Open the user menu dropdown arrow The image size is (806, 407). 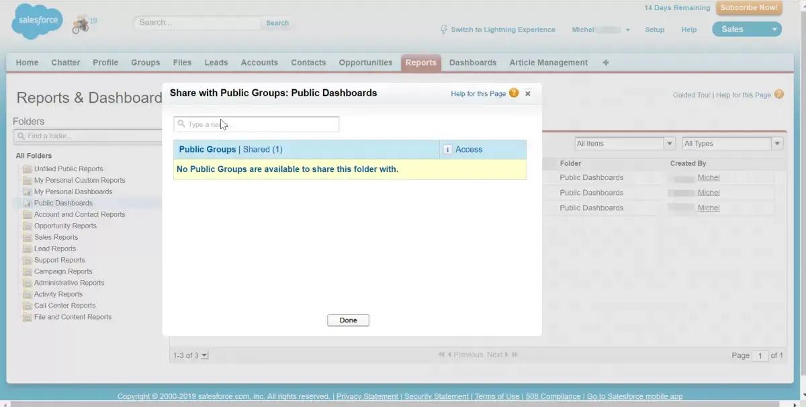[628, 30]
